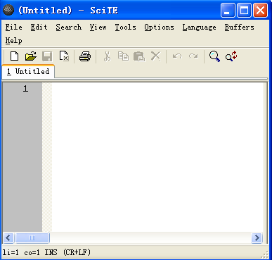Minimize the SciTE window
The image size is (272, 260).
pos(228,11)
